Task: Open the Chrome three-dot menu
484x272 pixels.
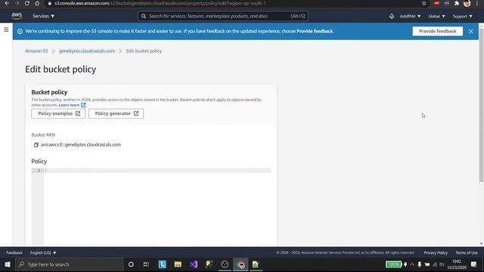Action: [x=477, y=3]
